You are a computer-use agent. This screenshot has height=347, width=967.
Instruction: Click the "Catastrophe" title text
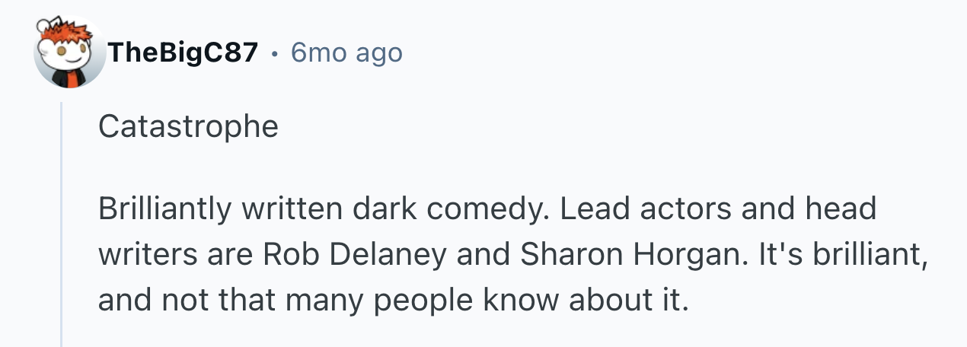click(188, 126)
